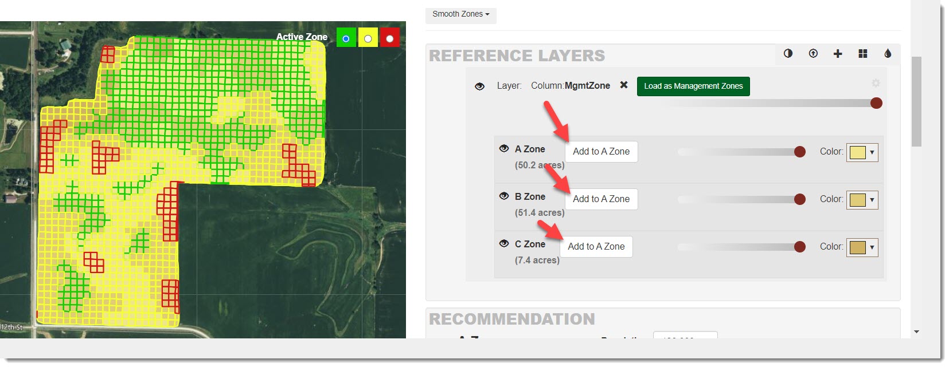
Task: Expand the B Zone color picker
Action: coord(862,200)
